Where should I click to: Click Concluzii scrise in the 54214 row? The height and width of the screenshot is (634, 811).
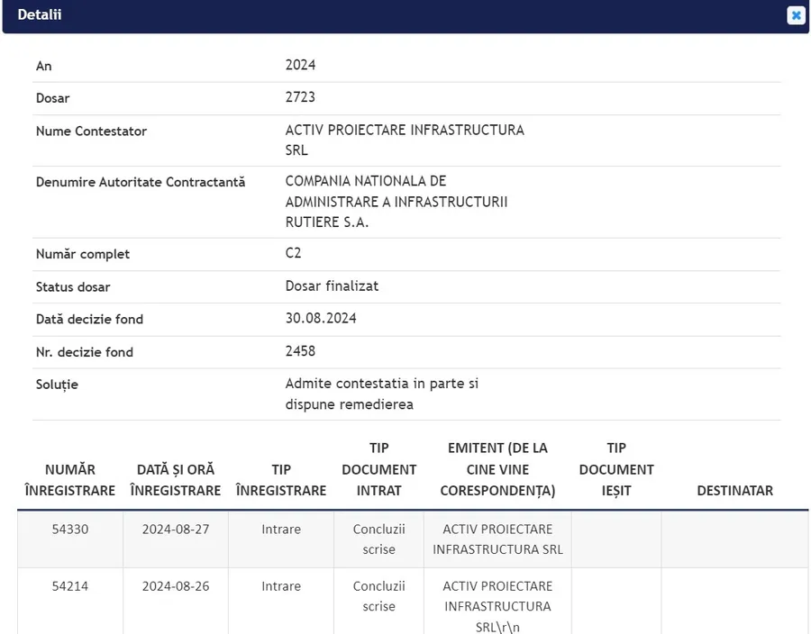(379, 596)
